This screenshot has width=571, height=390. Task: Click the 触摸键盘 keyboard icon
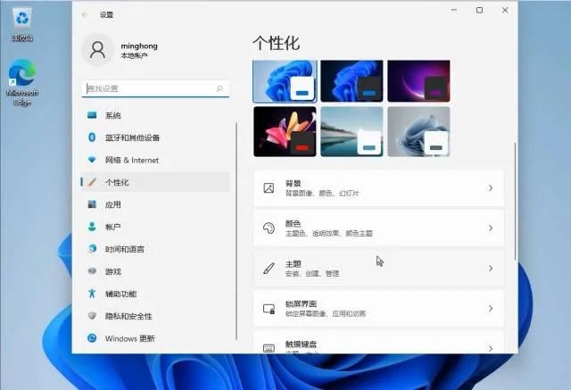pos(269,348)
